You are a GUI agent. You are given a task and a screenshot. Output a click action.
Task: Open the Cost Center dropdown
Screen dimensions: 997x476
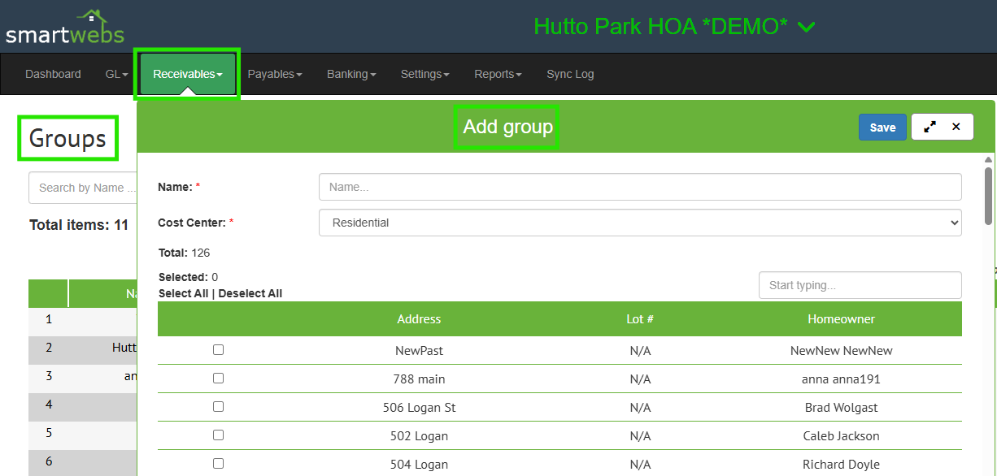point(639,223)
